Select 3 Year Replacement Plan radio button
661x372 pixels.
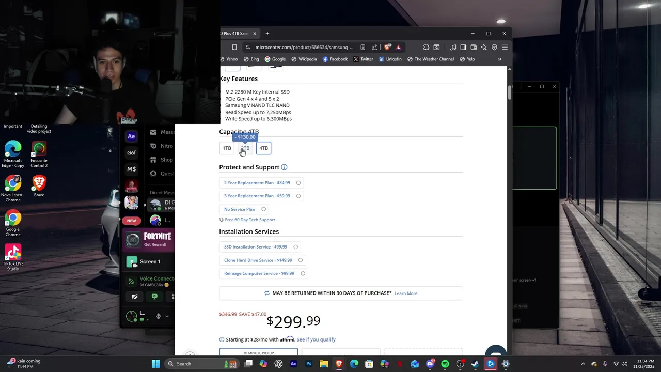tap(298, 196)
